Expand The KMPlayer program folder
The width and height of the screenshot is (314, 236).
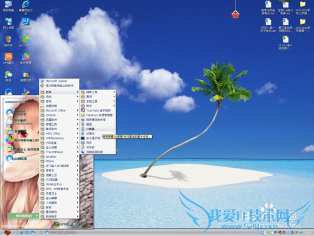tap(60, 152)
